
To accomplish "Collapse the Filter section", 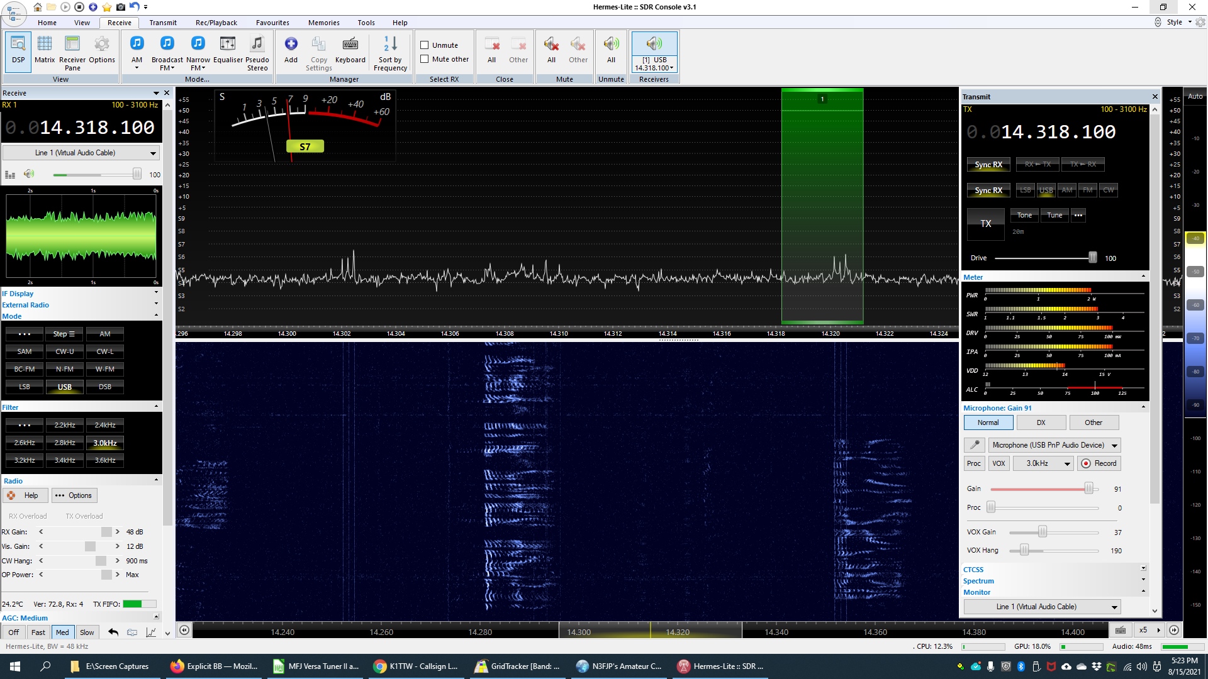I will click(156, 407).
